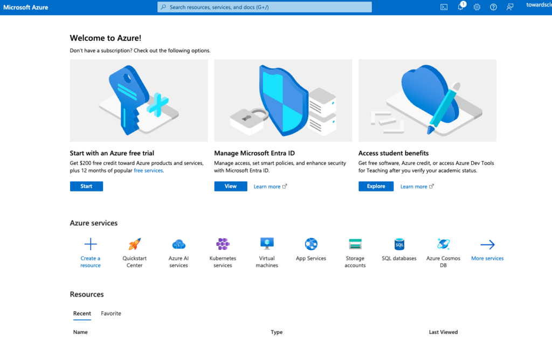Viewport: 552px width, 343px height.
Task: Click the Access student benefits heading
Action: (x=394, y=153)
